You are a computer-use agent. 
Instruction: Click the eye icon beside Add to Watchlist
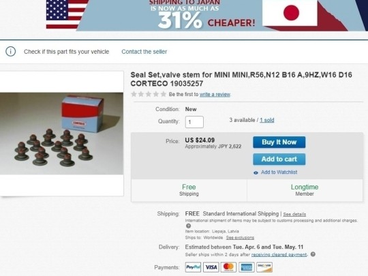[x=256, y=172]
